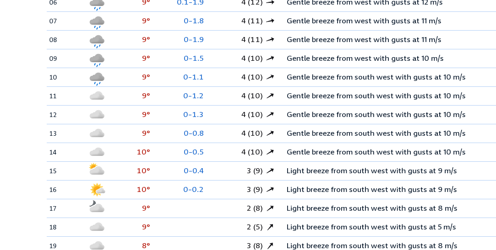Click the moon and cloud icon at hour 17
This screenshot has width=496, height=250.
tap(96, 207)
